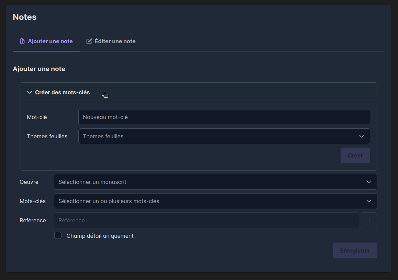Focus the Référence text field
The image size is (398, 280).
point(206,220)
